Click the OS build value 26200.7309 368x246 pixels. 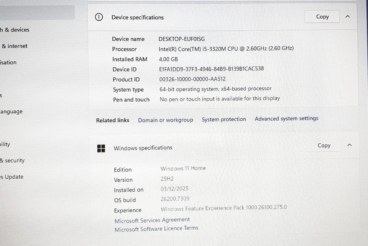tap(175, 199)
